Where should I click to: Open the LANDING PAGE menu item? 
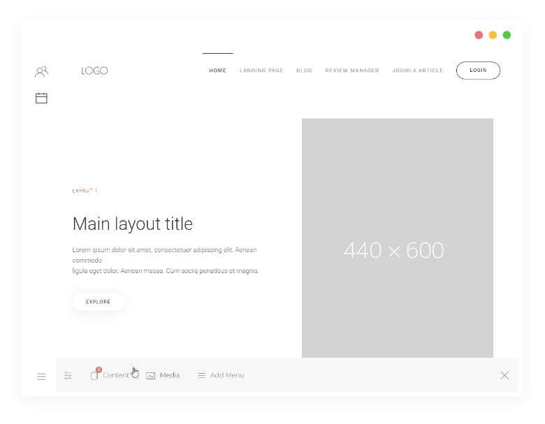261,71
